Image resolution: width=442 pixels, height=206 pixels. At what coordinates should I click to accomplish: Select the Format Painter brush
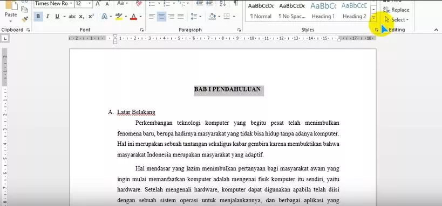pos(25,19)
